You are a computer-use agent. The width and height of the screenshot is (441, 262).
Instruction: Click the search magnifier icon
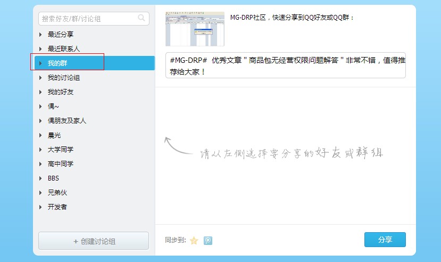142,18
